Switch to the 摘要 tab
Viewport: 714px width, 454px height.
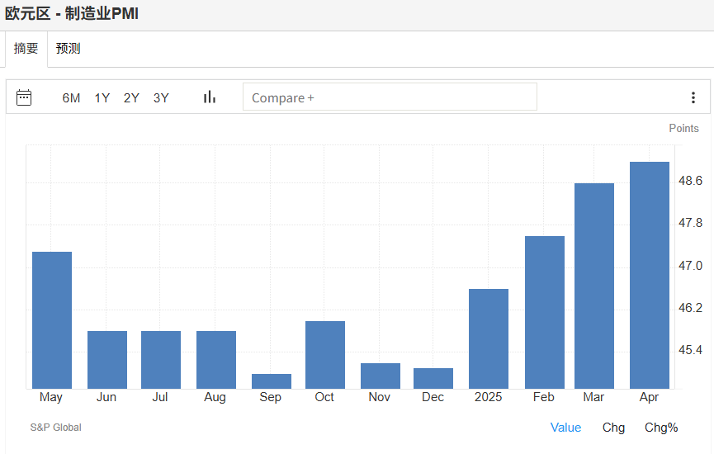(26, 48)
